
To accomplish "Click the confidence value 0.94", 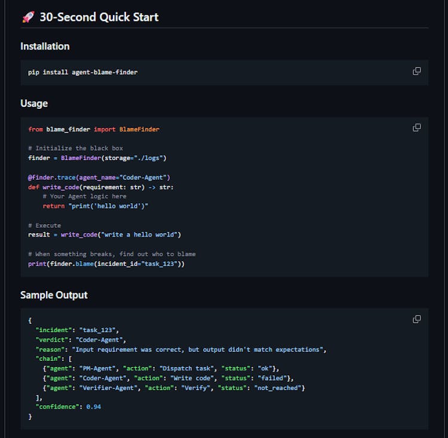I will (93, 407).
